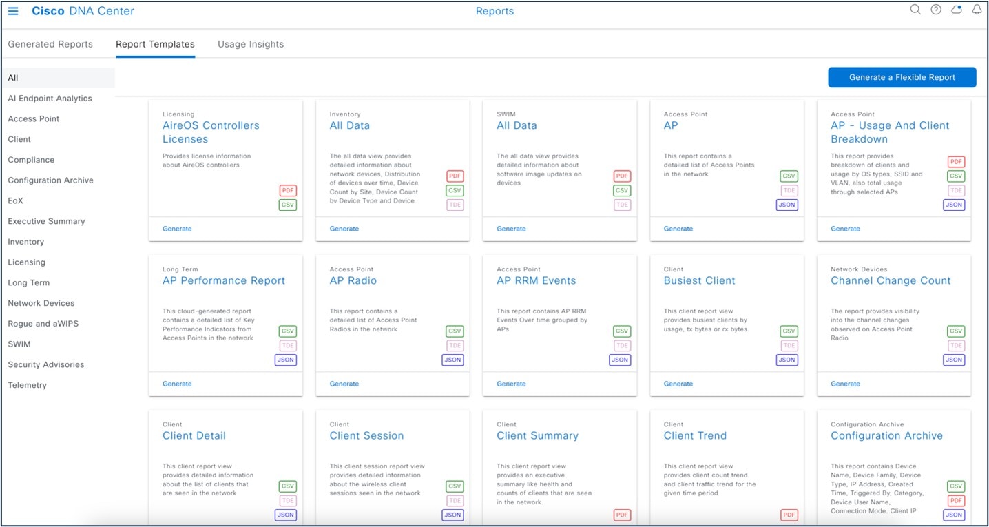Click JSON badge on AP RRM Events card

coord(620,360)
